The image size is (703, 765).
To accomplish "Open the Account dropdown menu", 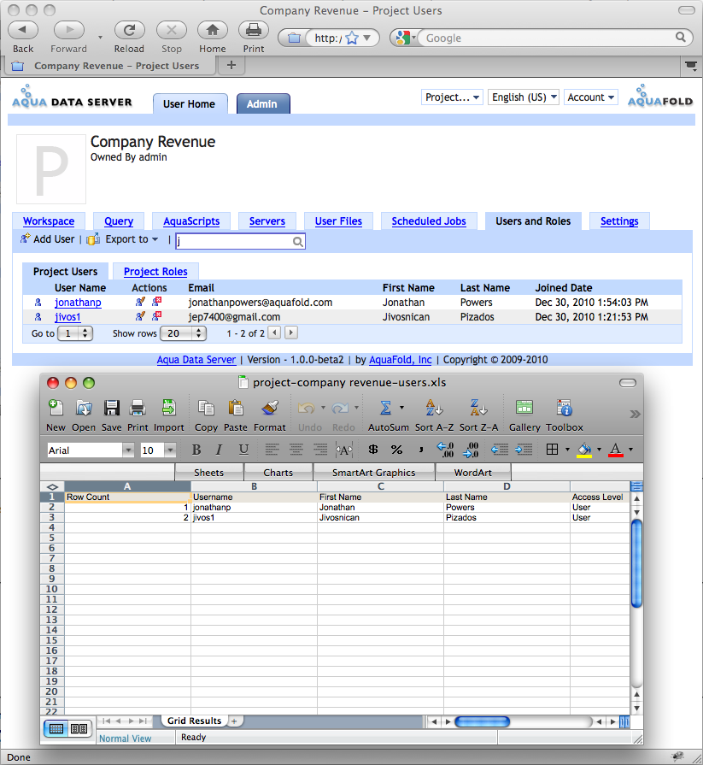I will 590,97.
